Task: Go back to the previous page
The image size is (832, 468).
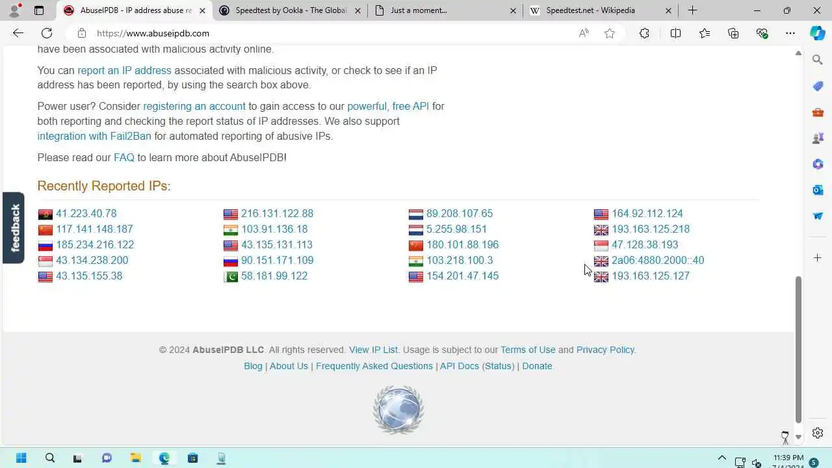Action: tap(18, 33)
